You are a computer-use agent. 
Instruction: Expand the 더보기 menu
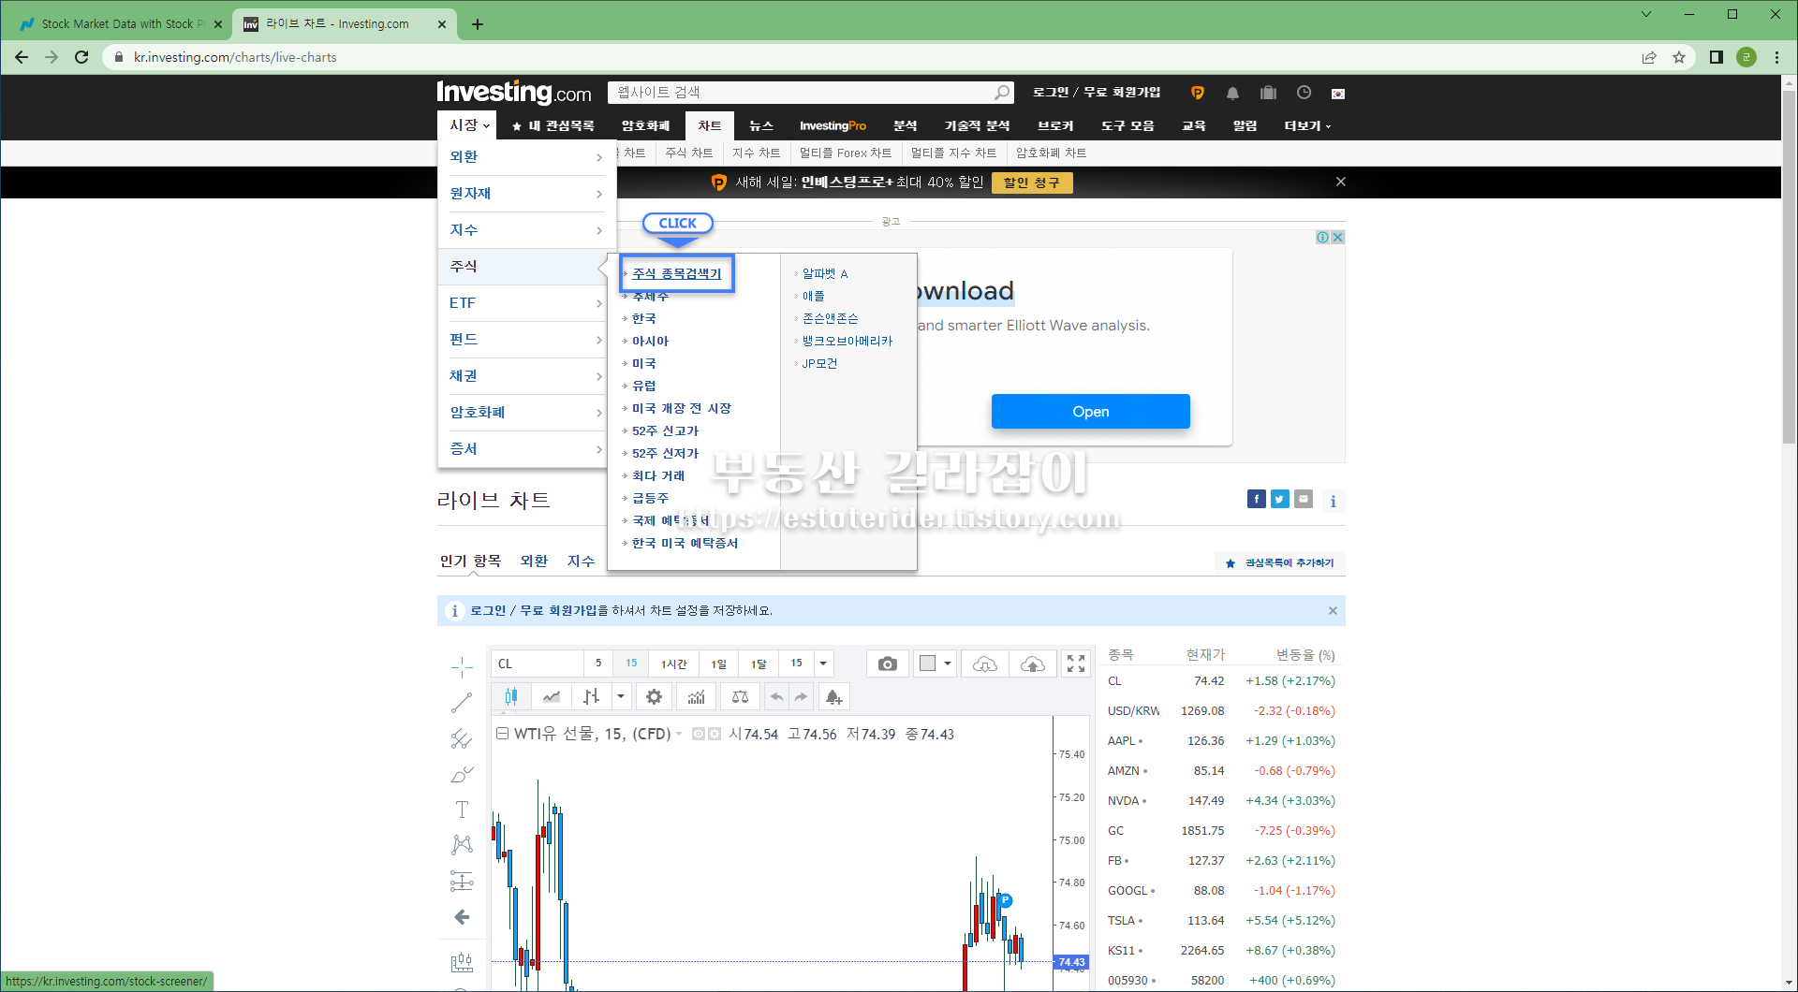click(1307, 125)
